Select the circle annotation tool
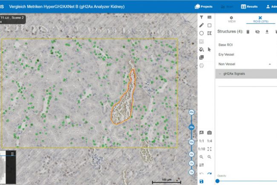 click(x=202, y=33)
